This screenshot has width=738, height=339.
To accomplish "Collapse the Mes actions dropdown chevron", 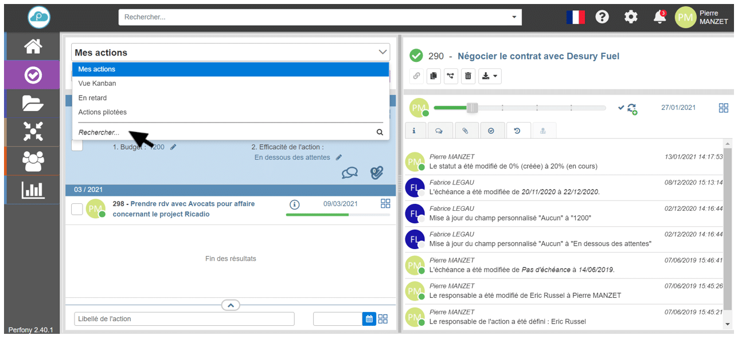I will click(x=382, y=52).
